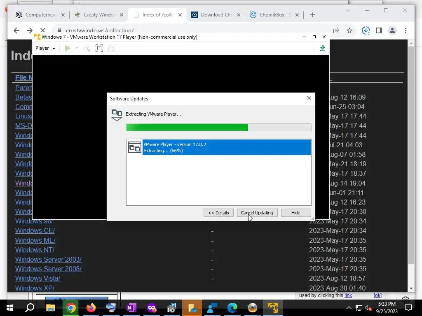Click the Hide button

(296, 213)
